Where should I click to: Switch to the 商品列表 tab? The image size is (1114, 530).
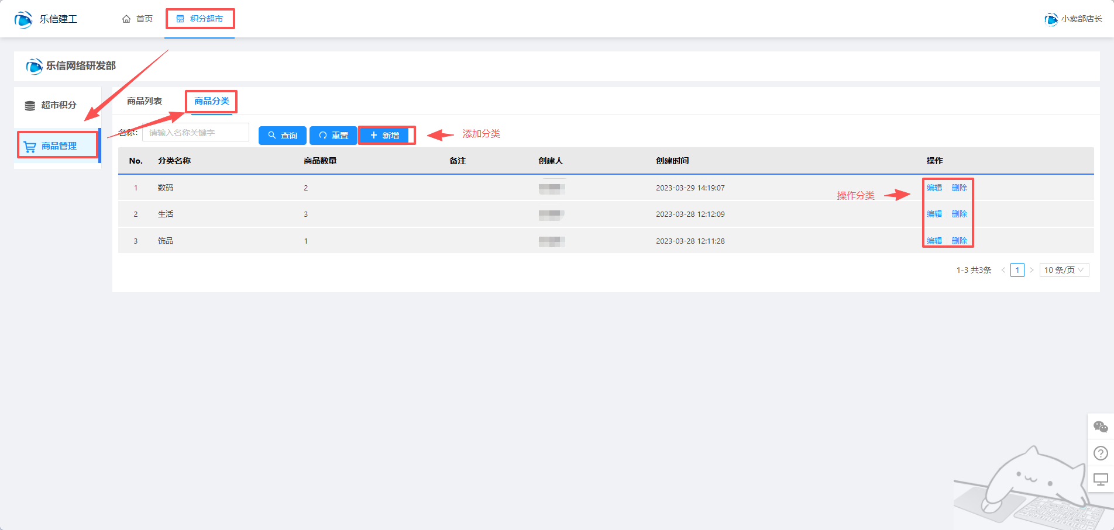point(145,101)
